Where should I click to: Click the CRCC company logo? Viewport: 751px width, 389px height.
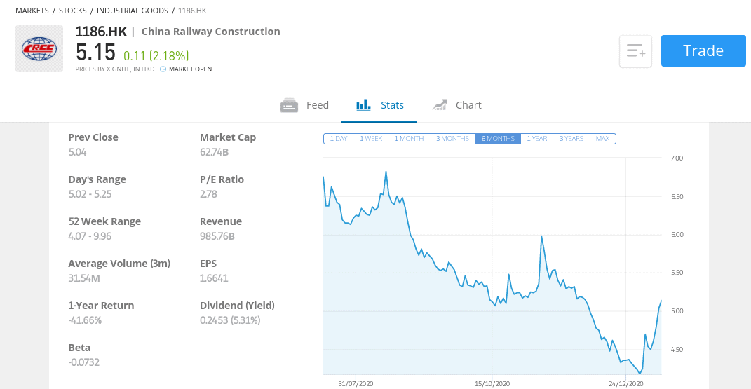(x=39, y=49)
